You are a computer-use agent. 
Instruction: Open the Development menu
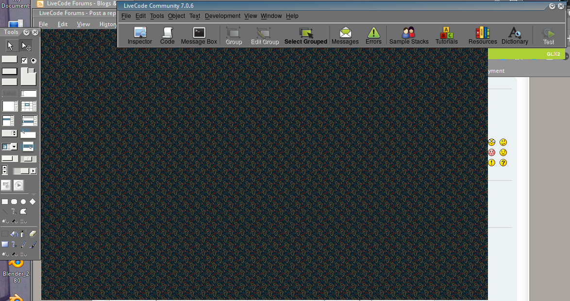tap(222, 16)
